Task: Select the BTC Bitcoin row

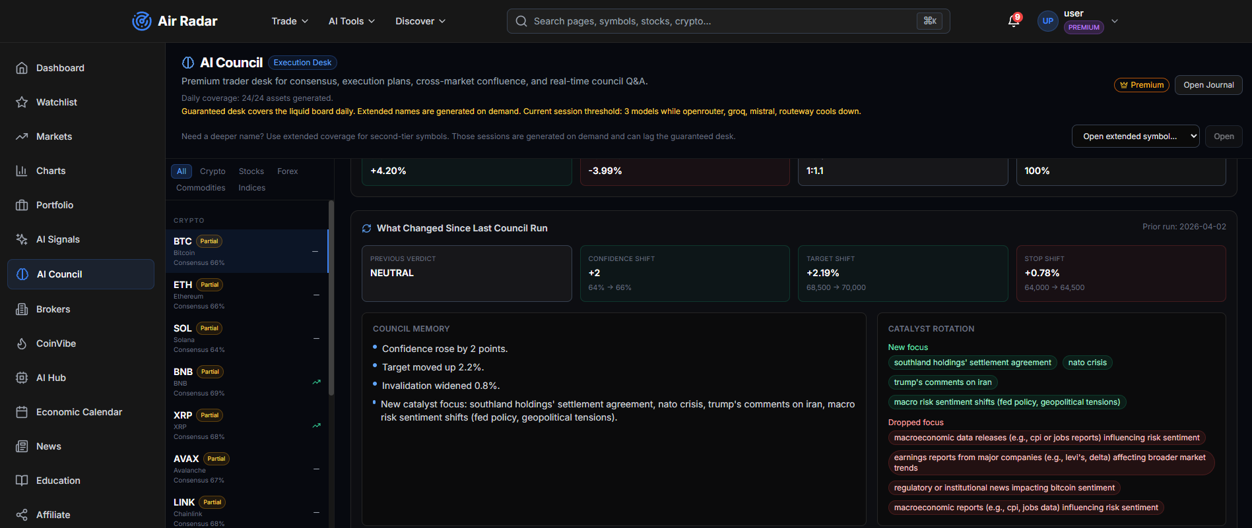Action: click(x=247, y=251)
